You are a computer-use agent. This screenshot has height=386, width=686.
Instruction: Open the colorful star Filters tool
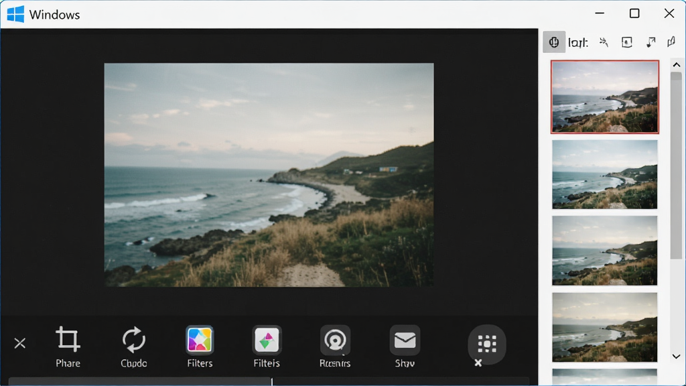click(x=200, y=340)
